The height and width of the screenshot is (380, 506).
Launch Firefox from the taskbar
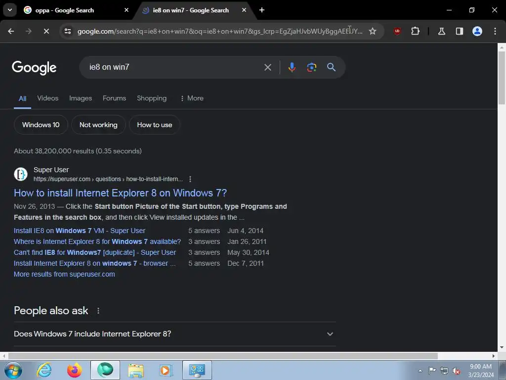[75, 370]
